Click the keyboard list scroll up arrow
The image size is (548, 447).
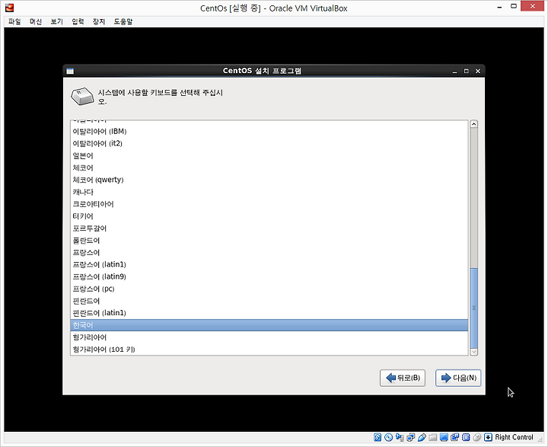click(x=474, y=124)
